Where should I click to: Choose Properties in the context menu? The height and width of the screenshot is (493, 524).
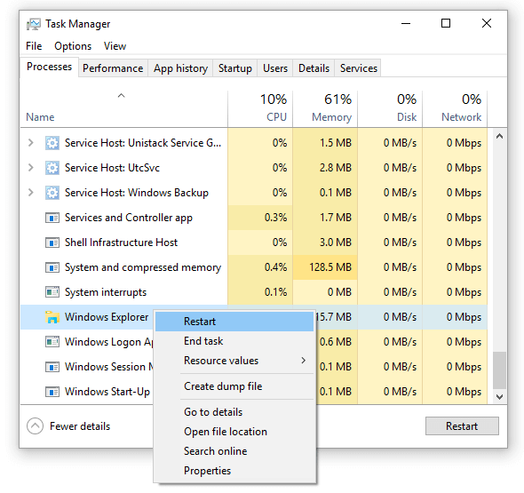coord(234,471)
